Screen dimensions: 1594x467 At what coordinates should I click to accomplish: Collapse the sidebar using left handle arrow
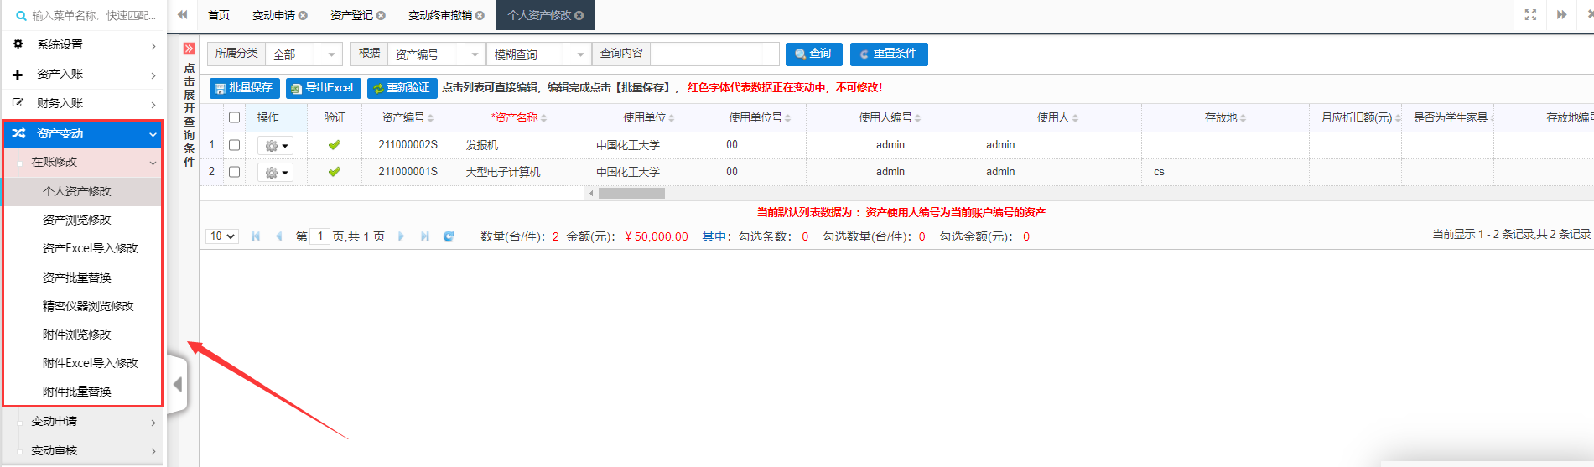177,384
